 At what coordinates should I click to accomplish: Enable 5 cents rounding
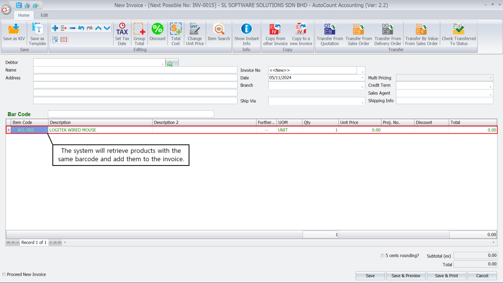[x=382, y=255]
